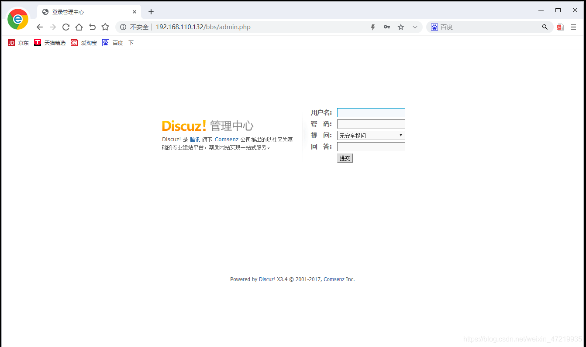Open the 天猫精选 bookmark
Viewport: 586px width, 347px height.
[x=50, y=43]
